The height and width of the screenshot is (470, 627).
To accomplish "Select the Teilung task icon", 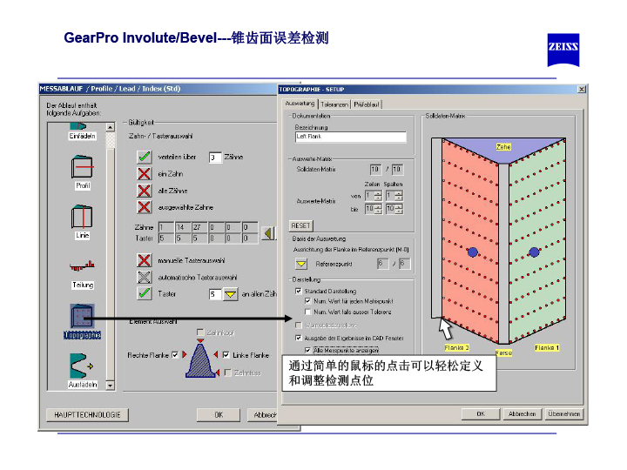I will click(x=83, y=265).
